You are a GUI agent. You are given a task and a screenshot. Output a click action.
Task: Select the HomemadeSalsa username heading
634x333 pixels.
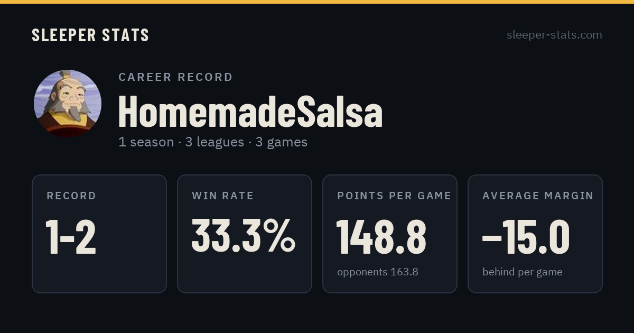coord(250,112)
